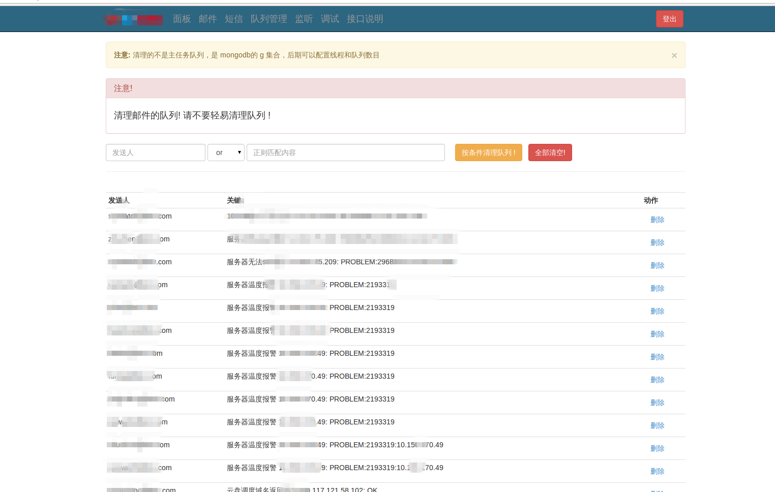Click into the 正则匹配内容 regex field

pos(345,152)
